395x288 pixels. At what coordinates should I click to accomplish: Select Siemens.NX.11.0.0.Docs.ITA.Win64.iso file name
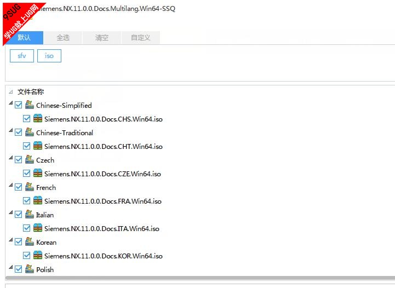[x=102, y=228]
